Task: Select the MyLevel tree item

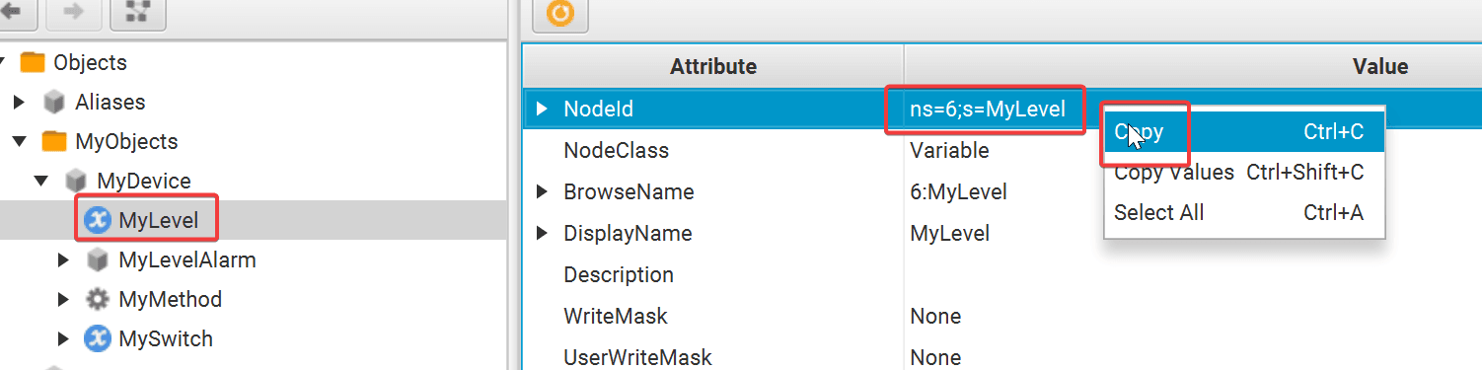Action: 158,221
